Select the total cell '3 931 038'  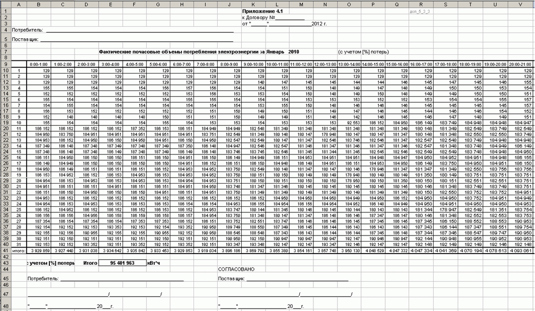pos(87,251)
